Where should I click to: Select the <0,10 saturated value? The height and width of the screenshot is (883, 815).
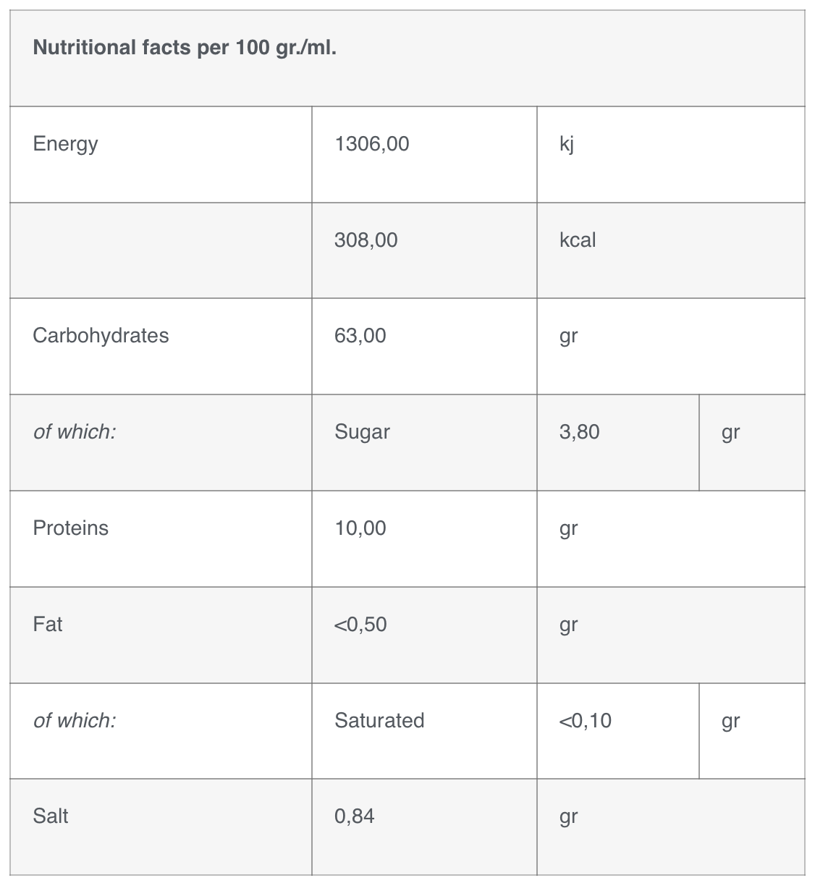[x=585, y=720]
